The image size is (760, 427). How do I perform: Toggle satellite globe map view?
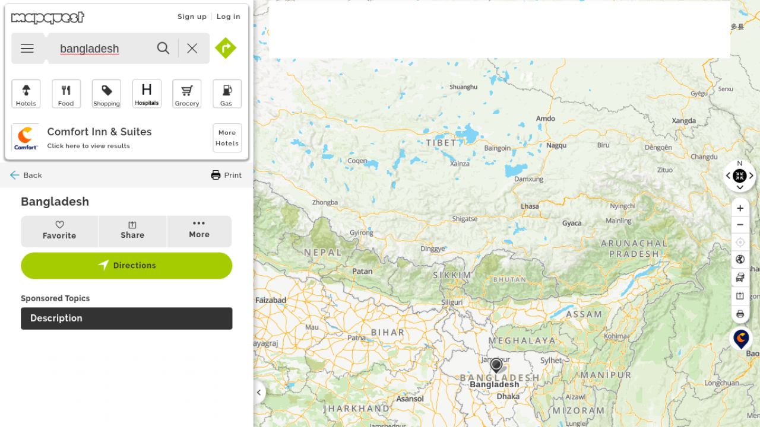740,259
